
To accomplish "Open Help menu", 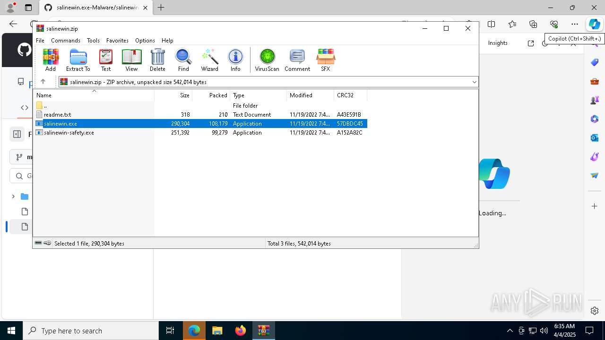I will click(x=167, y=41).
